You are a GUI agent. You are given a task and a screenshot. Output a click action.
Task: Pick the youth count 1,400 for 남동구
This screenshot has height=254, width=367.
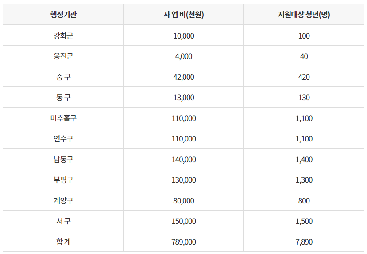click(304, 160)
